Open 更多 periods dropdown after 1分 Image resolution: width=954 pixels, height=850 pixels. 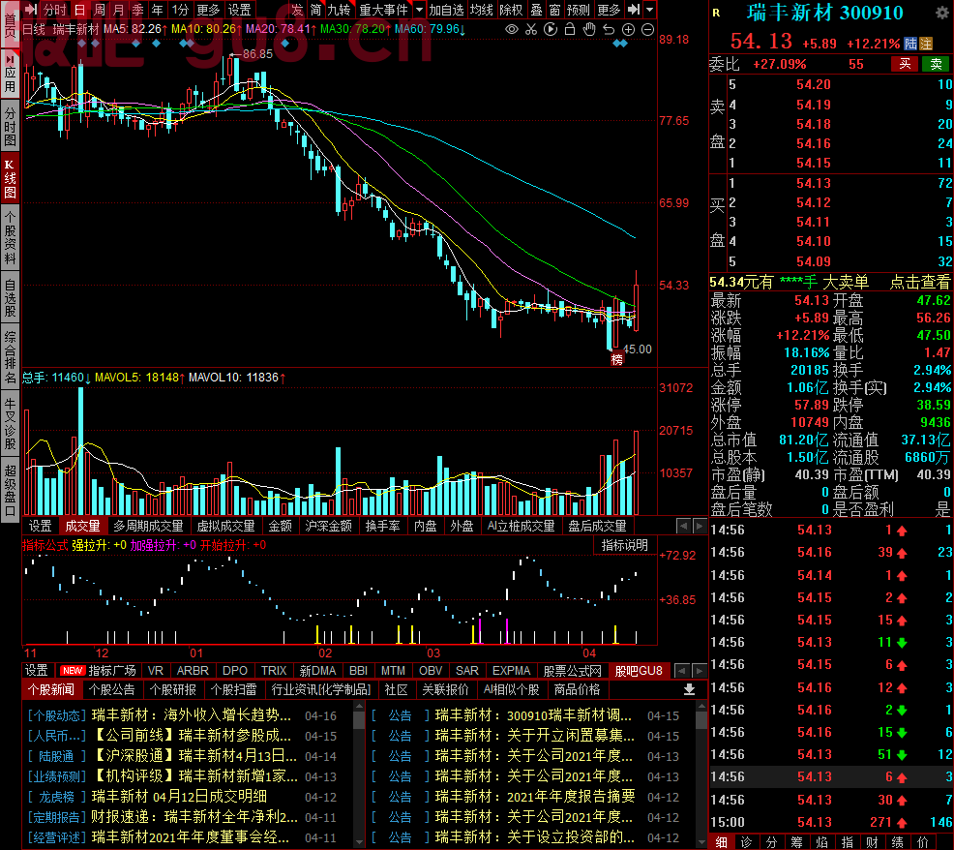[x=208, y=9]
